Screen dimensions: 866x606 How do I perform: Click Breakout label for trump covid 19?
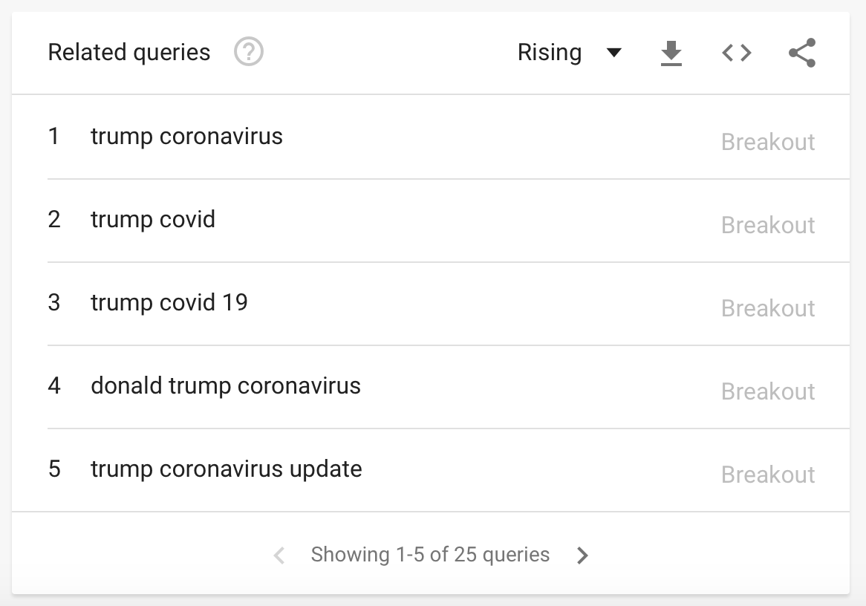768,308
